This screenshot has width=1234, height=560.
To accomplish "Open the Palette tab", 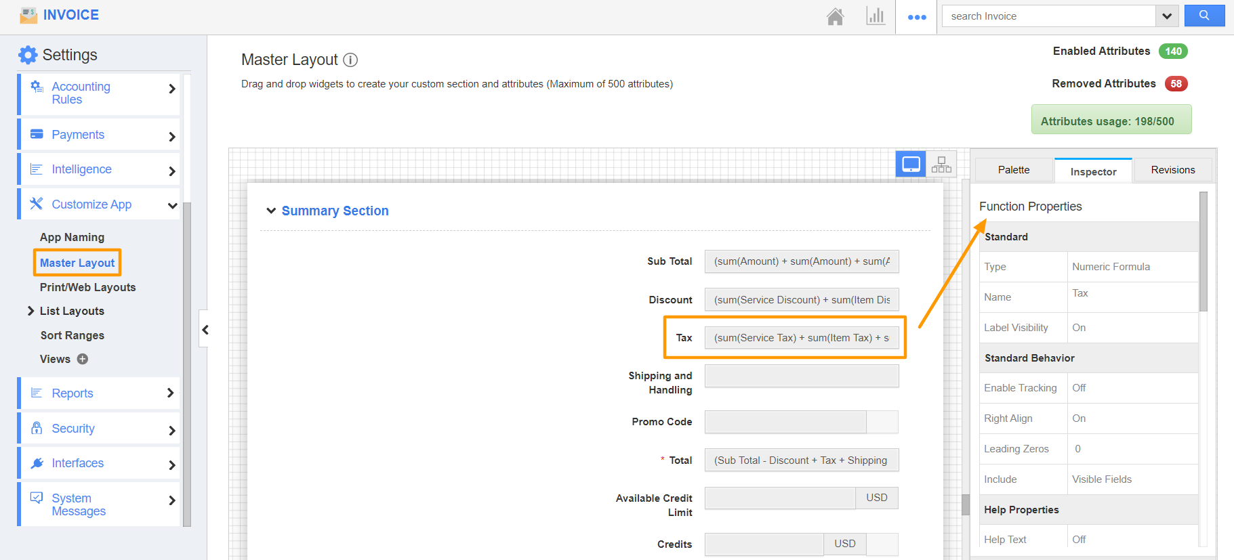I will point(1013,170).
